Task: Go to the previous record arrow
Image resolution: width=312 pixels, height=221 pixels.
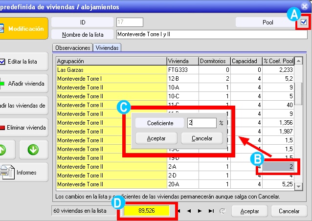Action: click(x=189, y=211)
